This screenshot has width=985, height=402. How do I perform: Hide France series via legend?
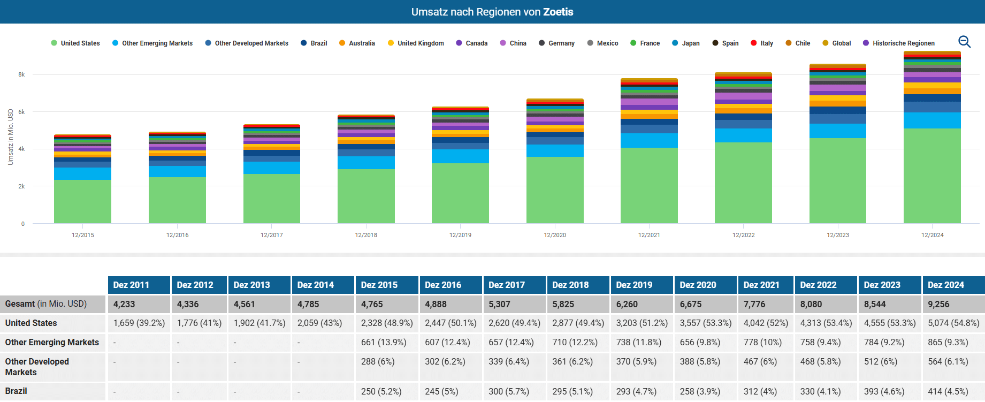pyautogui.click(x=645, y=43)
